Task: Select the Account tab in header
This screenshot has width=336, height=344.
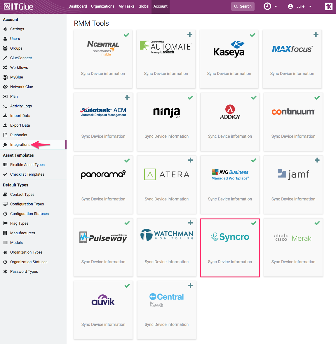Action: 161,6
